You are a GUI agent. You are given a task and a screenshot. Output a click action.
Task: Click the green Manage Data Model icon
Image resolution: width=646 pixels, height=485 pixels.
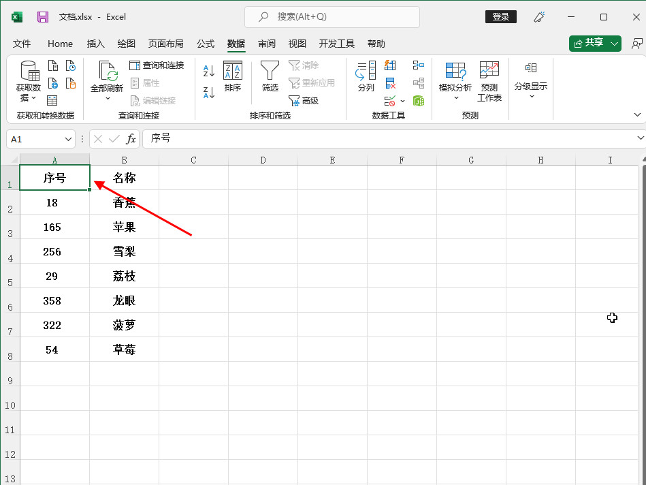click(x=419, y=101)
